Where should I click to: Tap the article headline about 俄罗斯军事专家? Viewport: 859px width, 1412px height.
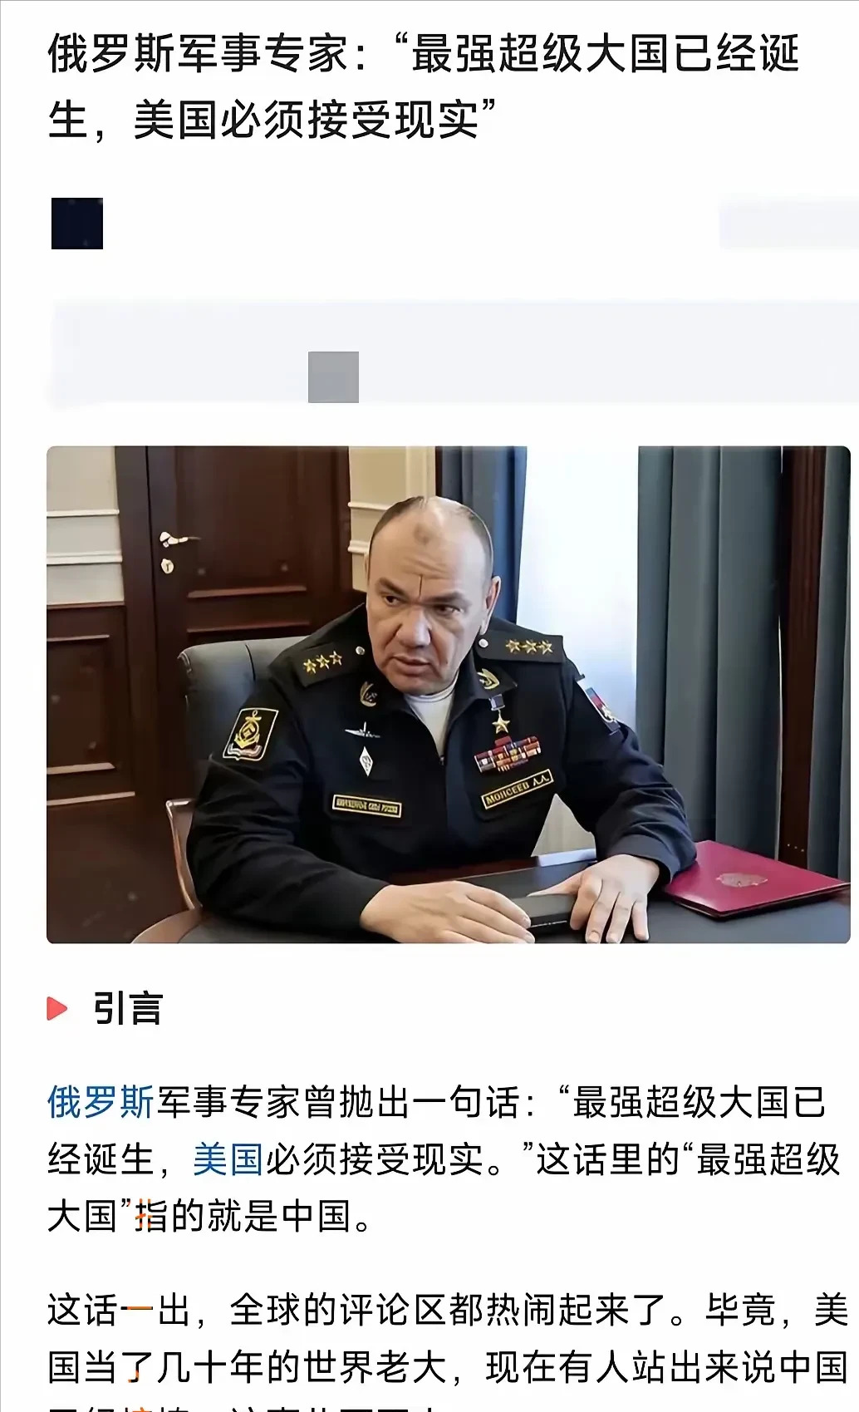[425, 86]
